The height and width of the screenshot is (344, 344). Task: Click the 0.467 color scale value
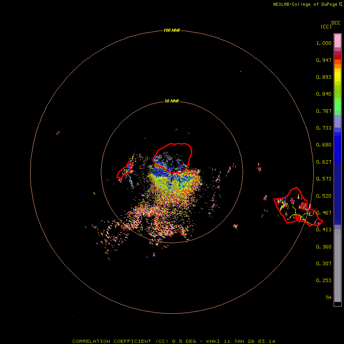pos(324,213)
